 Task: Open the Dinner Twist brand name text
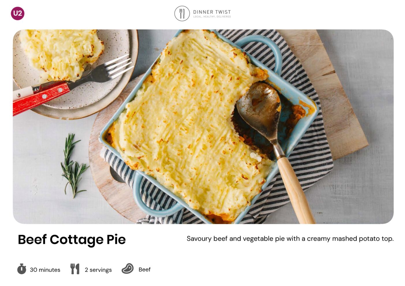212,12
